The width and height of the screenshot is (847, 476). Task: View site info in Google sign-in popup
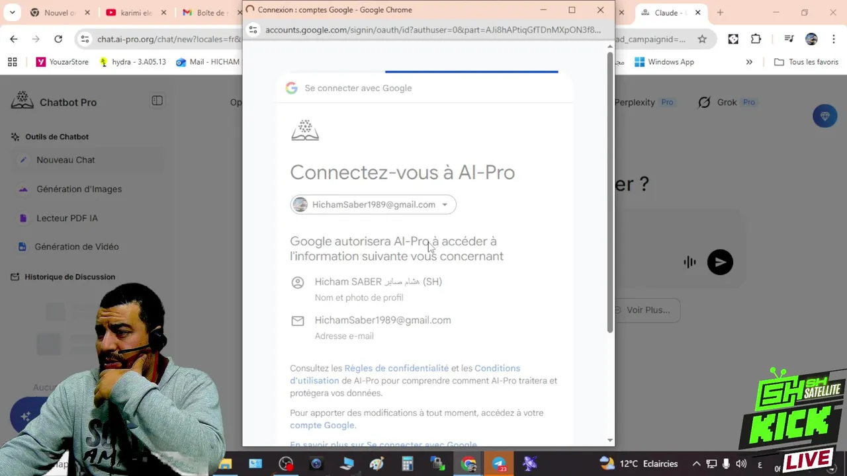[253, 30]
